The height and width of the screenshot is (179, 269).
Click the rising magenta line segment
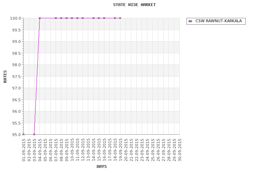[37, 76]
